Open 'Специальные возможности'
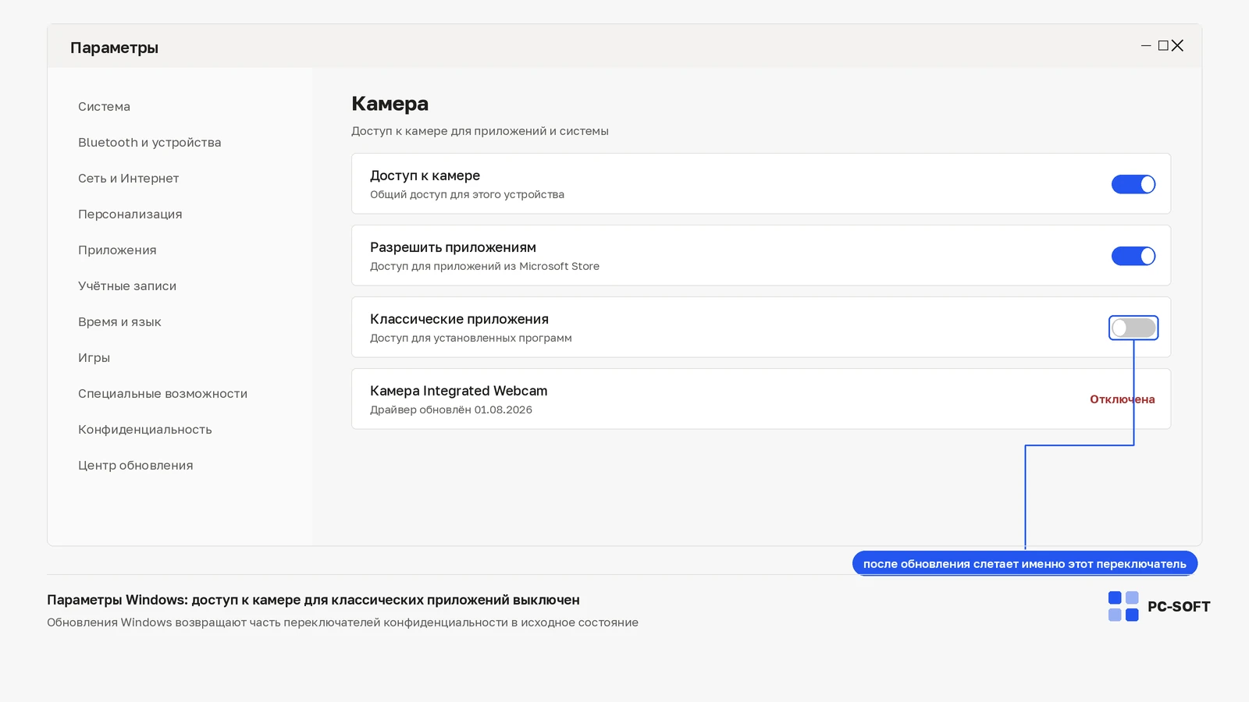This screenshot has width=1249, height=702. click(x=162, y=394)
